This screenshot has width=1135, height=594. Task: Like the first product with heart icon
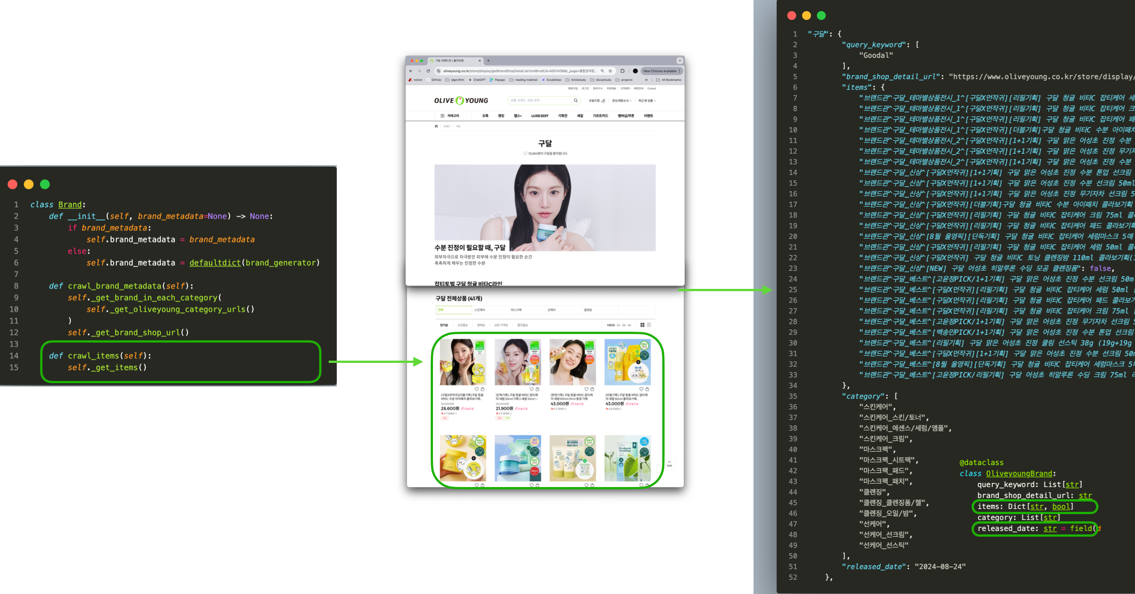click(x=476, y=389)
